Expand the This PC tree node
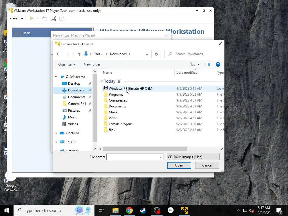Image resolution: width=288 pixels, height=216 pixels. (x=56, y=142)
